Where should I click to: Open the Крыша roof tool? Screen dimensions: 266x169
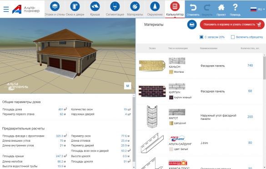(95, 9)
